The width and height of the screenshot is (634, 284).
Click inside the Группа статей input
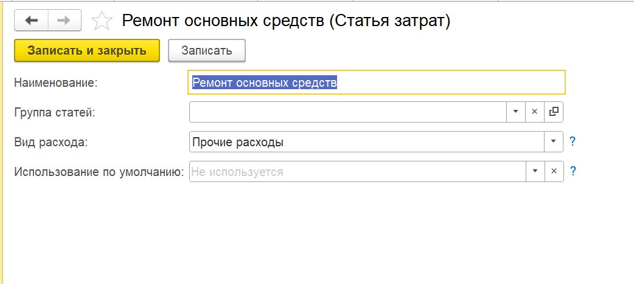tap(348, 112)
